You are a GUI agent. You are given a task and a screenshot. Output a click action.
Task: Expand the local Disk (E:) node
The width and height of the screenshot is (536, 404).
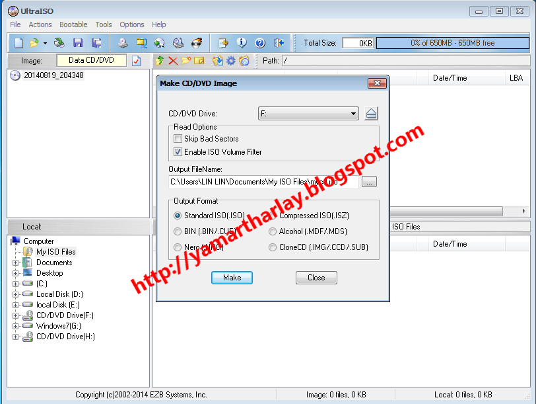15,305
